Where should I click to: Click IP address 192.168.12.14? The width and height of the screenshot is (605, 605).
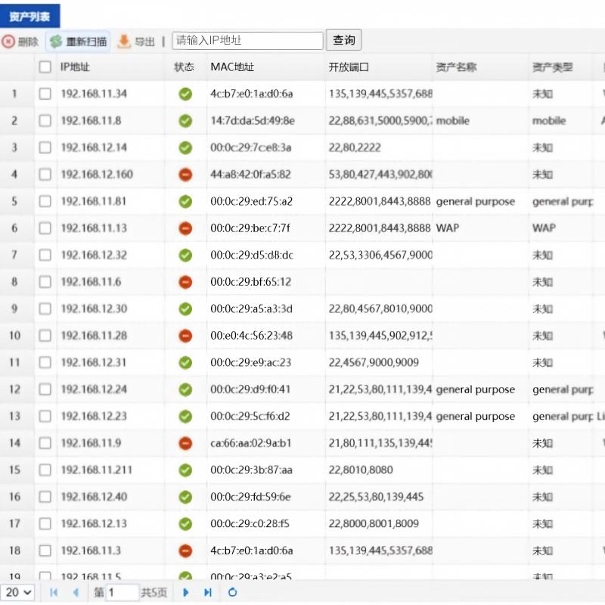(x=94, y=147)
